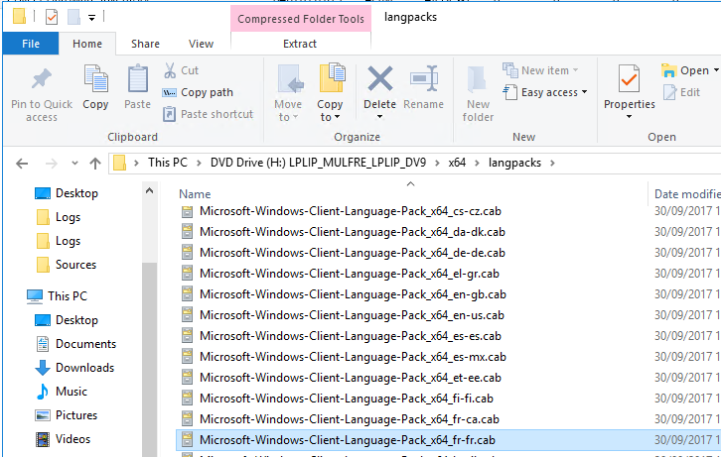Click langpacks breadcrumb in address bar
721x457 pixels.
tap(514, 163)
